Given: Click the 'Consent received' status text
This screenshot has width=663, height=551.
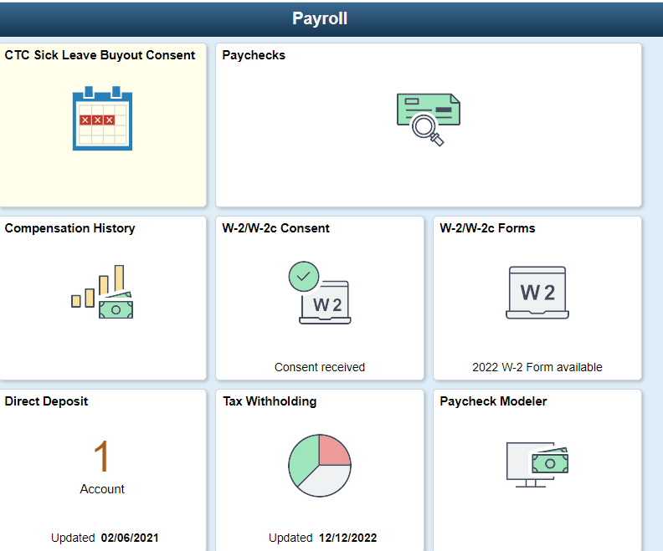Looking at the screenshot, I should (x=320, y=367).
